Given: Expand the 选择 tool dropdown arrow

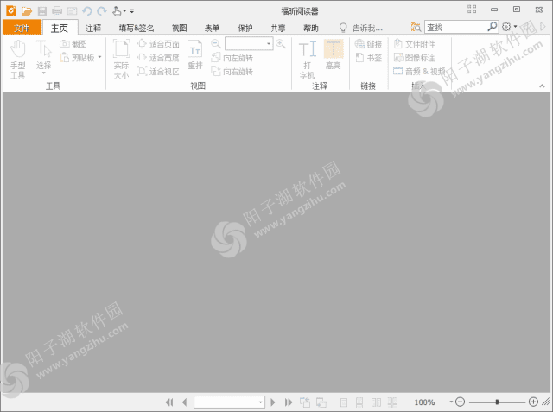Looking at the screenshot, I should coord(44,73).
